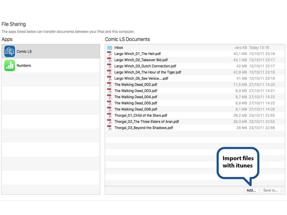287x215 pixels.
Task: Select file The Walking Dead_003.pdf
Action: tap(136, 91)
